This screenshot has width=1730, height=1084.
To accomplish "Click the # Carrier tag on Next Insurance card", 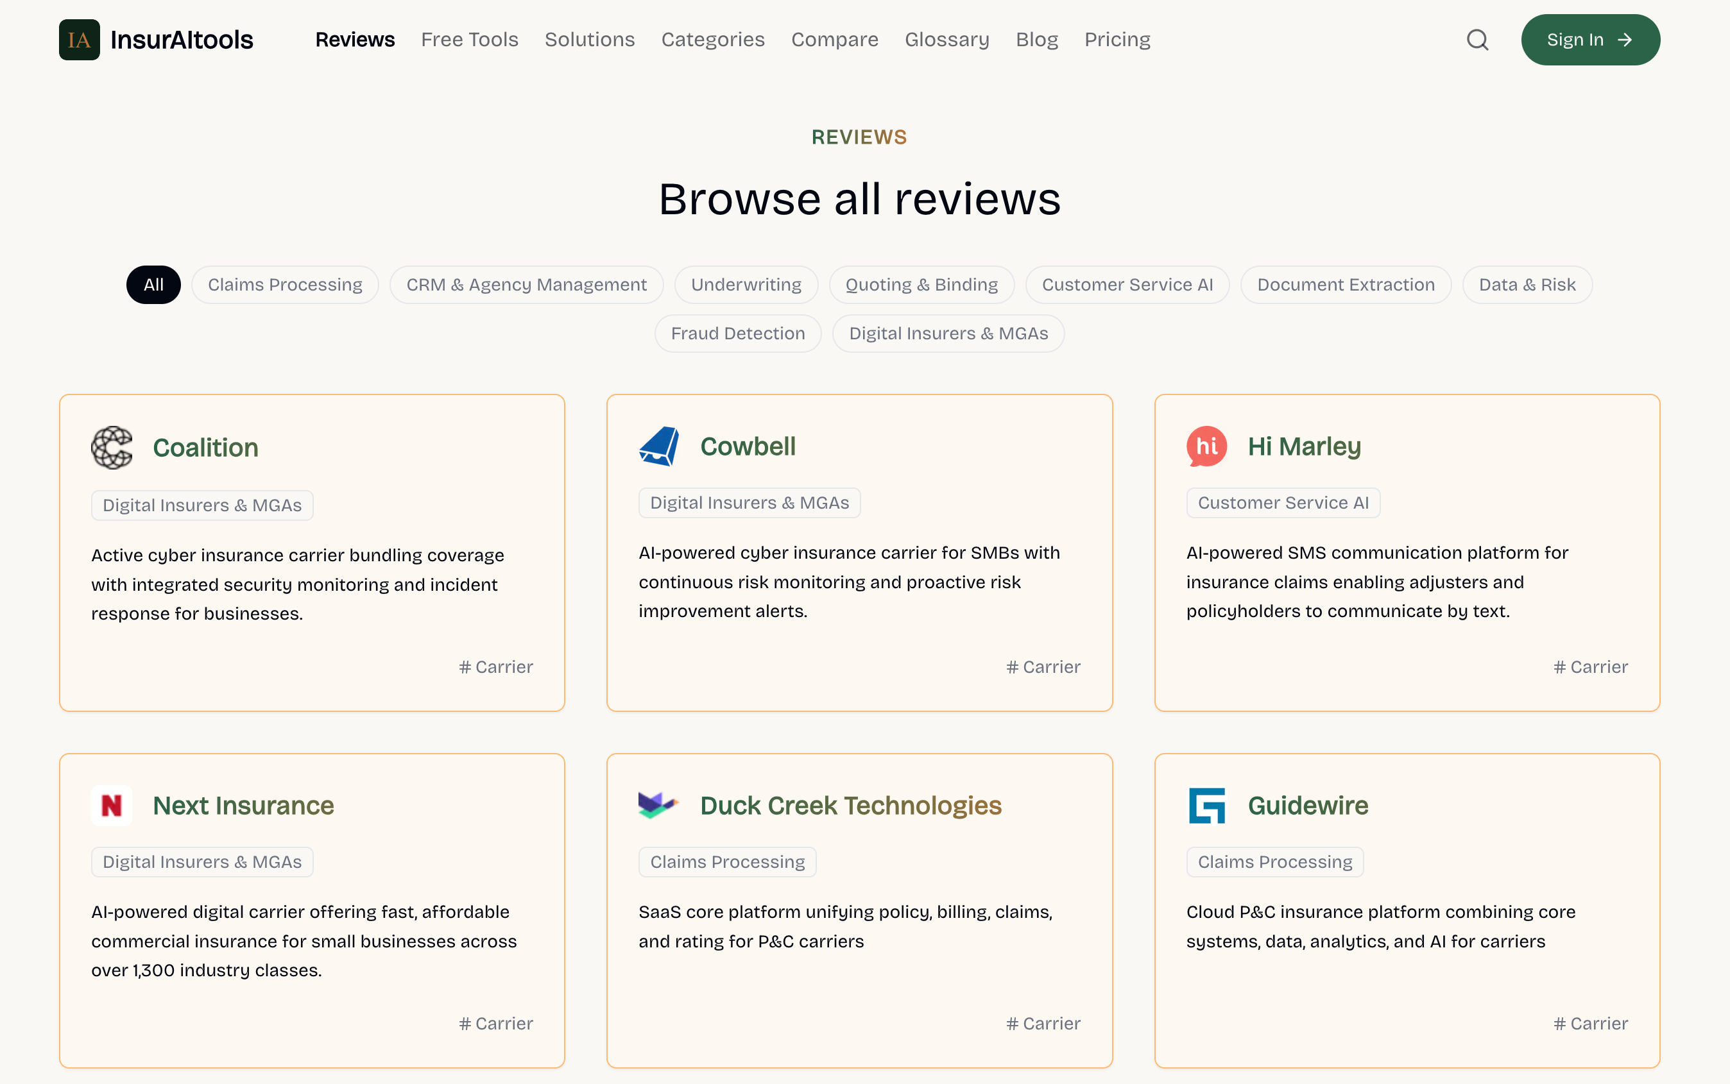I will tap(495, 1023).
